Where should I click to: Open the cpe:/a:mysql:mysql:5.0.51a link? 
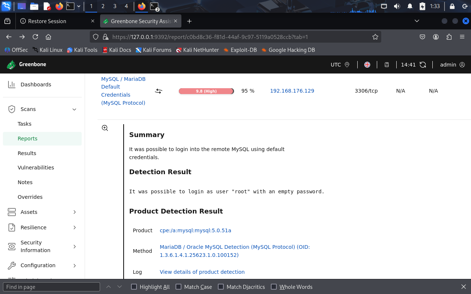(195, 230)
